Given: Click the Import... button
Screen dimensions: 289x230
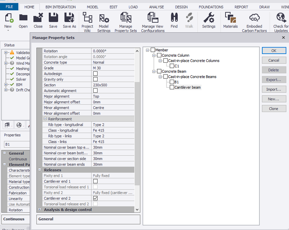Looking at the screenshot, I should pos(274,89).
